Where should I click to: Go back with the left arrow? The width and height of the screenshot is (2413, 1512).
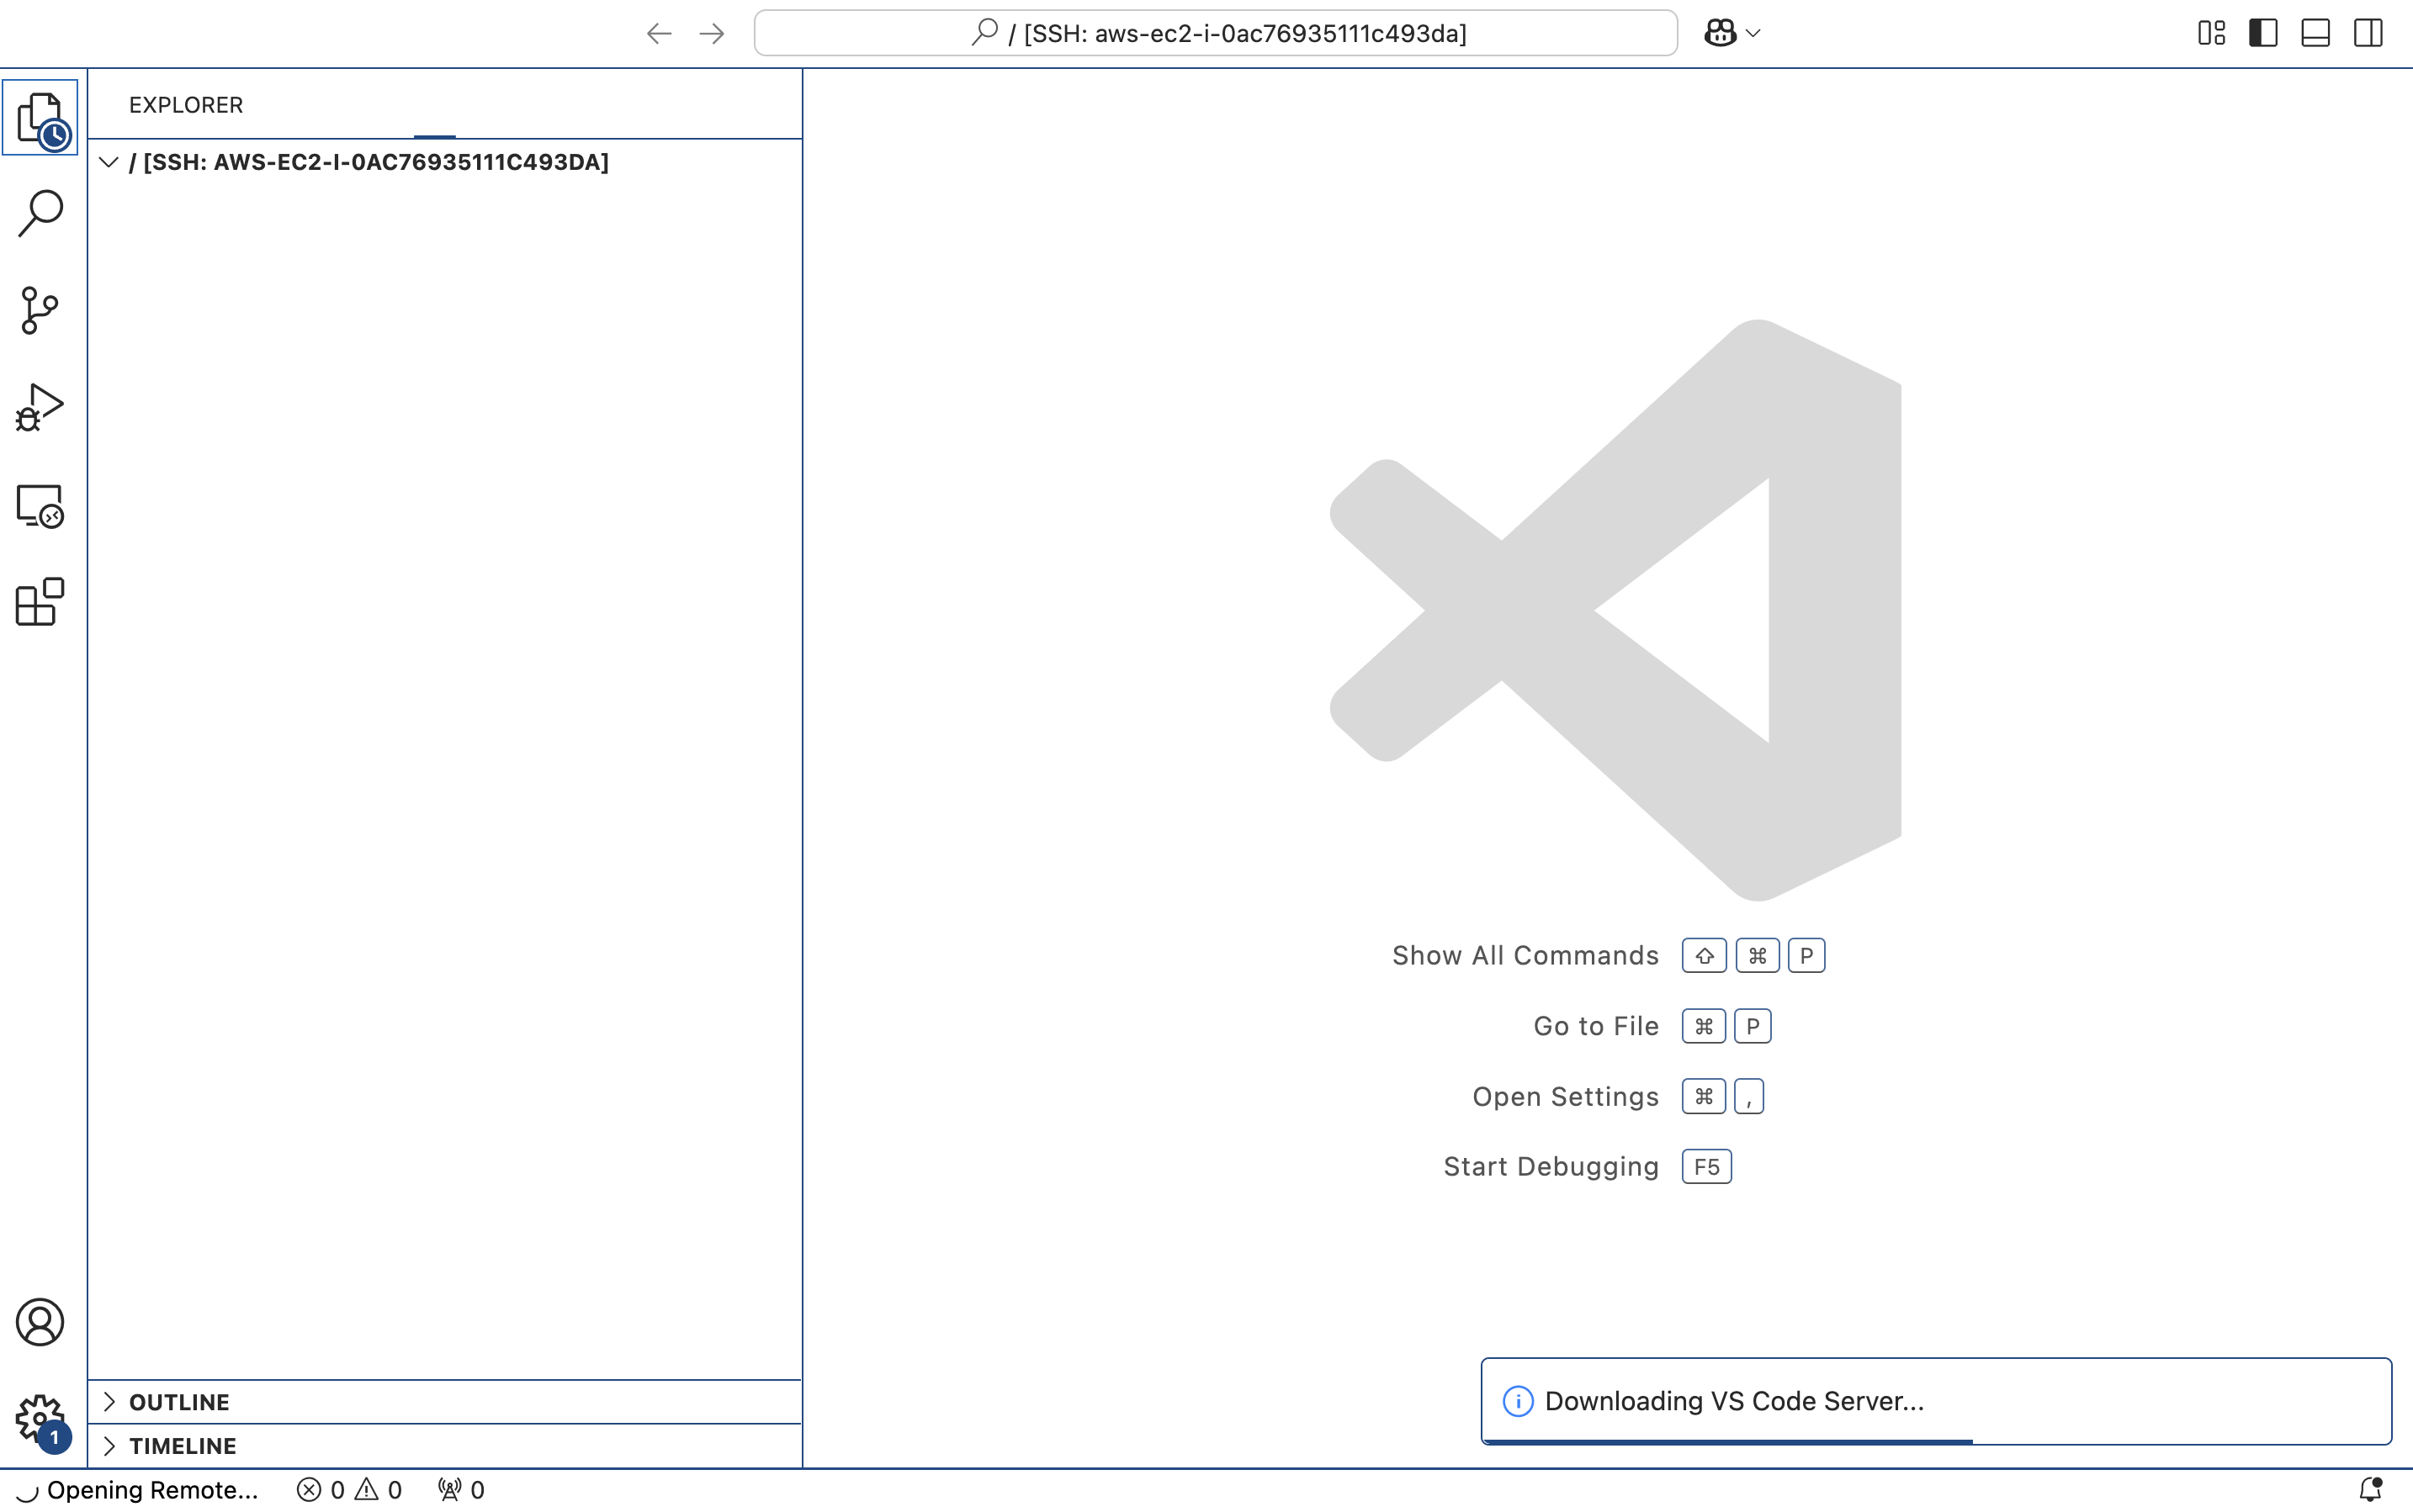660,33
